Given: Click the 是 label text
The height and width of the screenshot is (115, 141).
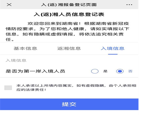Looking at the screenshot, I should click(105, 71).
